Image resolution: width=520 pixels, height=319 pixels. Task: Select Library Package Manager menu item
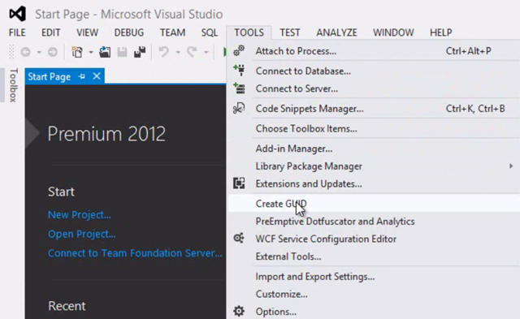tap(374, 166)
